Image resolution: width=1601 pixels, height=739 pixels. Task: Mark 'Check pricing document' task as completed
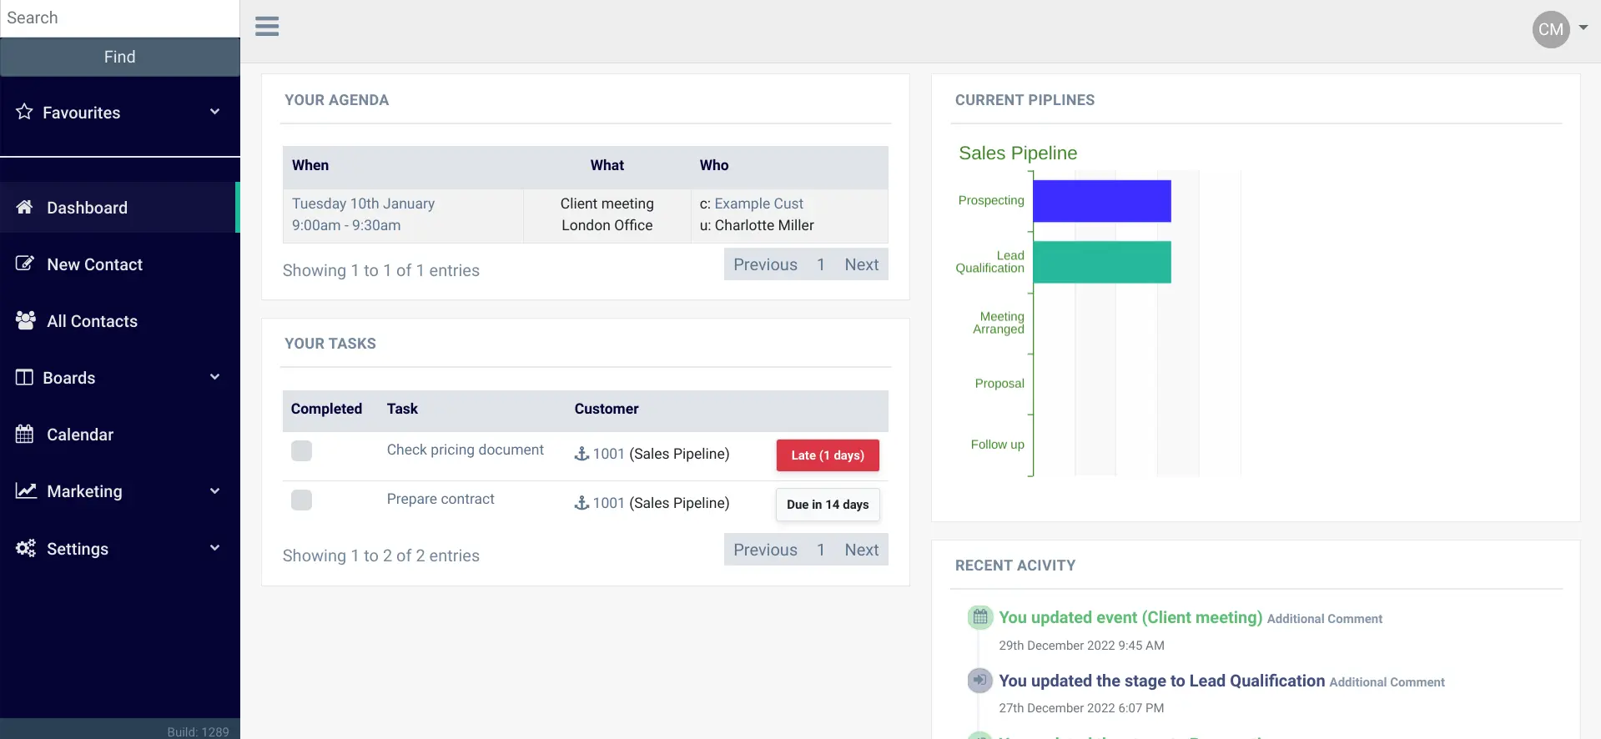[x=301, y=450]
